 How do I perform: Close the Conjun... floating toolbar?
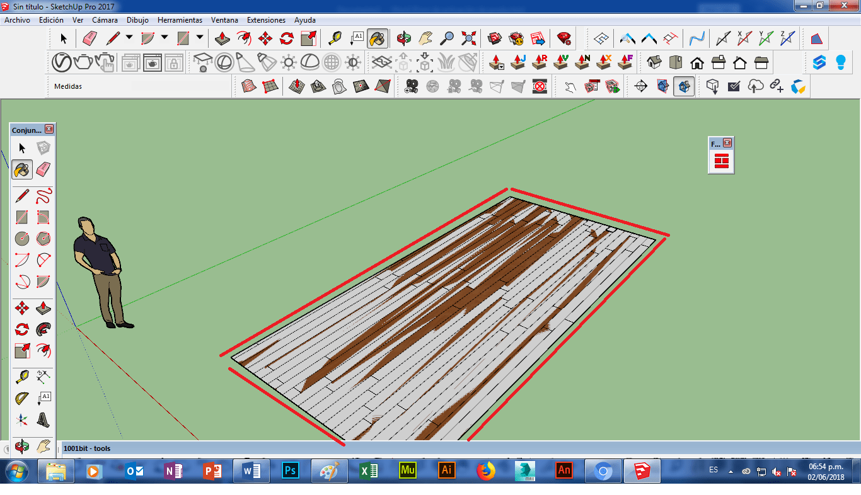[49, 129]
